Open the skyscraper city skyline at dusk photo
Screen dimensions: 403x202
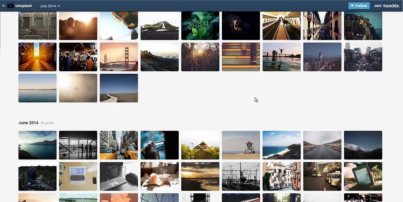[322, 57]
